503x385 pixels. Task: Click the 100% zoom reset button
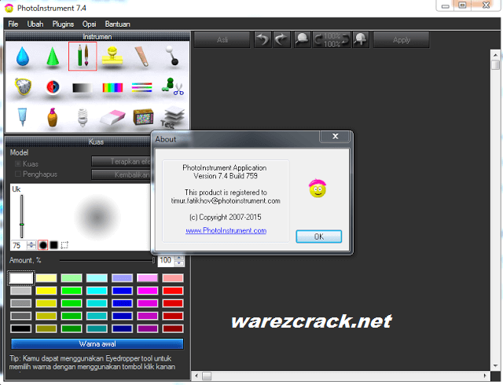pyautogui.click(x=332, y=40)
